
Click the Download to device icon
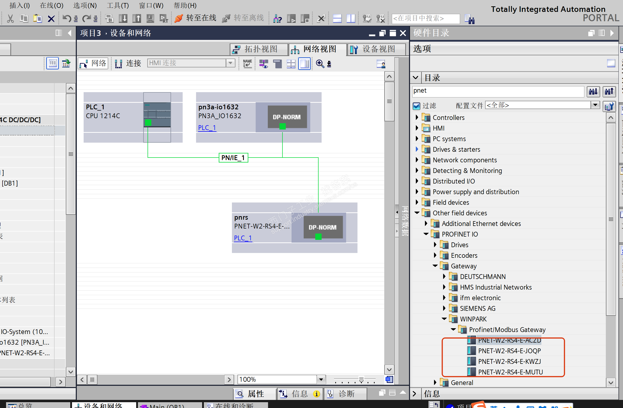[123, 19]
